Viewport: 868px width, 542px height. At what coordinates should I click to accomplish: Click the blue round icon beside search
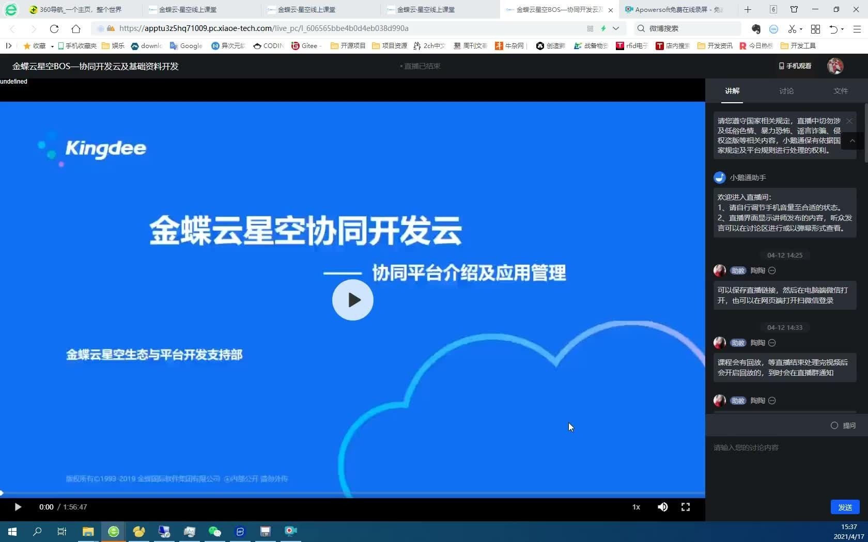pyautogui.click(x=773, y=29)
